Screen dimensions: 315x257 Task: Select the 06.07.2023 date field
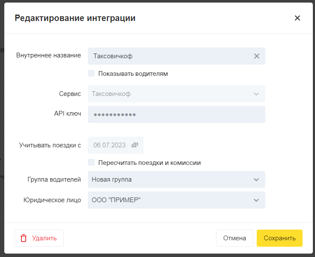point(110,145)
